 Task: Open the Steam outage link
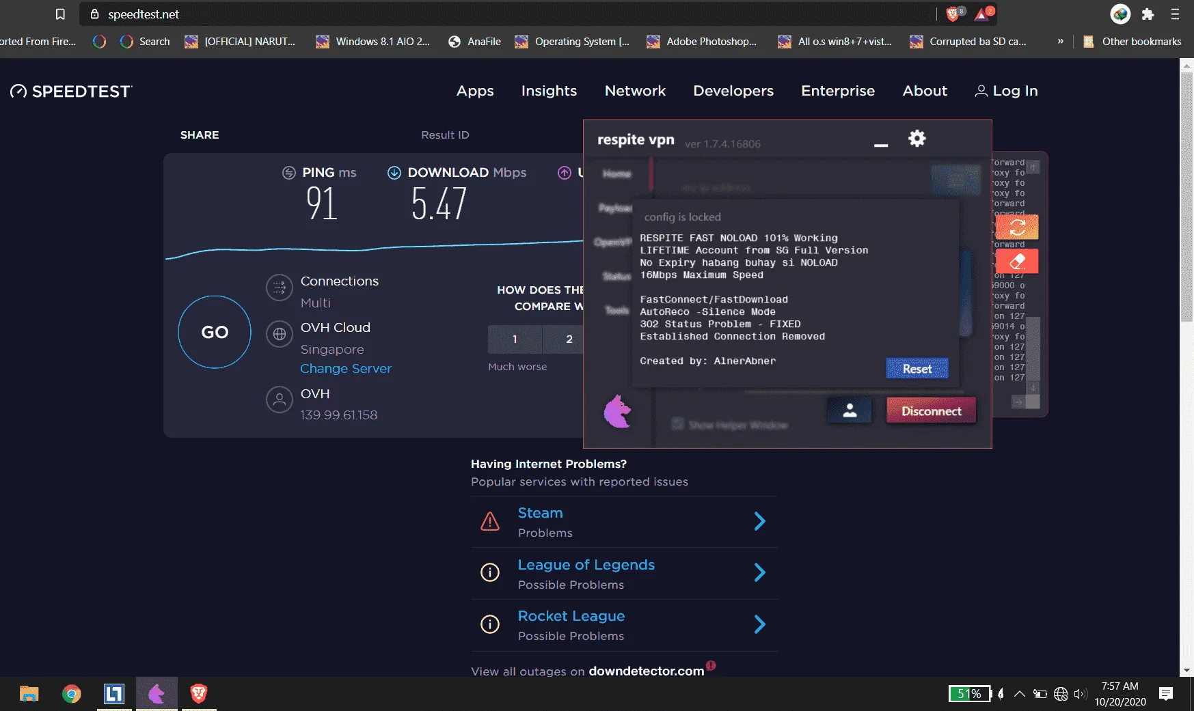tap(540, 513)
